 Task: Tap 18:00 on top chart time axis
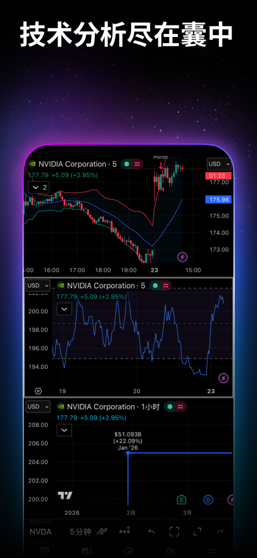coord(103,271)
